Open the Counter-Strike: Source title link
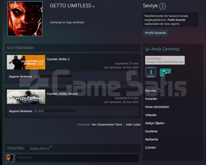Viewport: 206px width, 165px height. point(62,94)
